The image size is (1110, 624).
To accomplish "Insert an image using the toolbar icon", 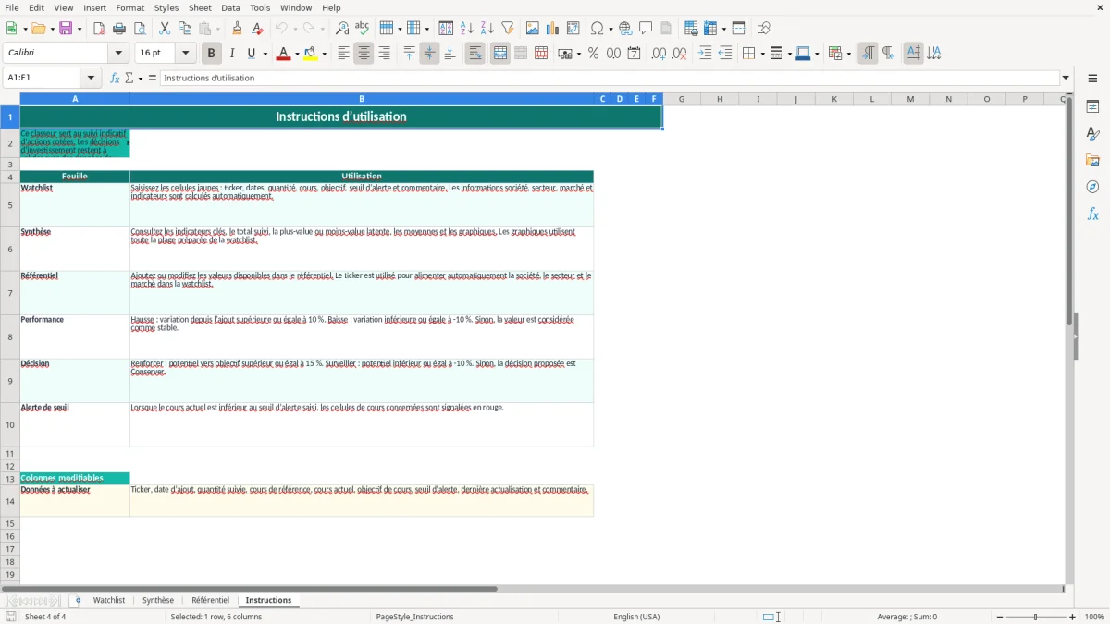I will click(x=533, y=29).
